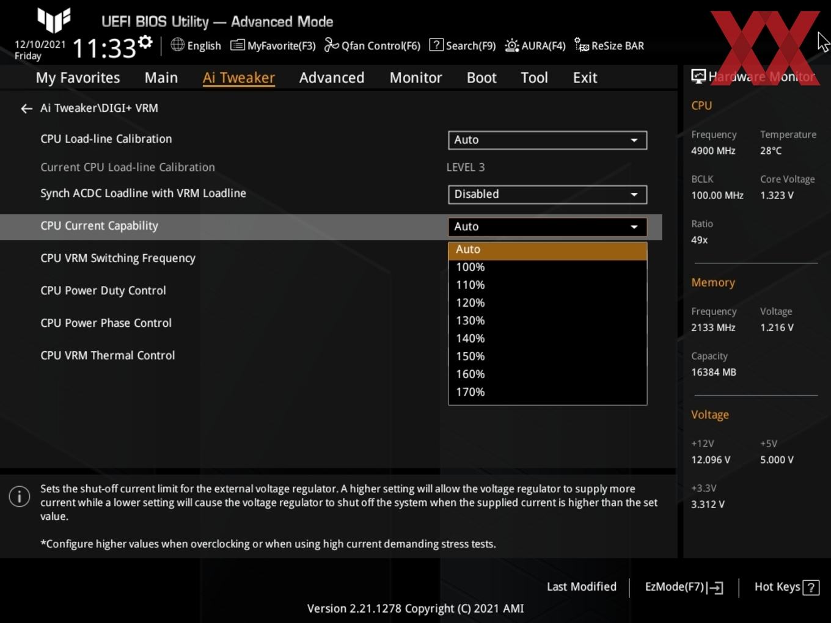
Task: Select 150% current capability
Action: (547, 356)
